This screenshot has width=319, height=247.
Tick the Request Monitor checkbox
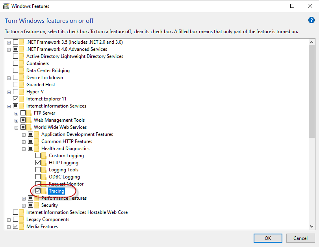tap(38, 184)
